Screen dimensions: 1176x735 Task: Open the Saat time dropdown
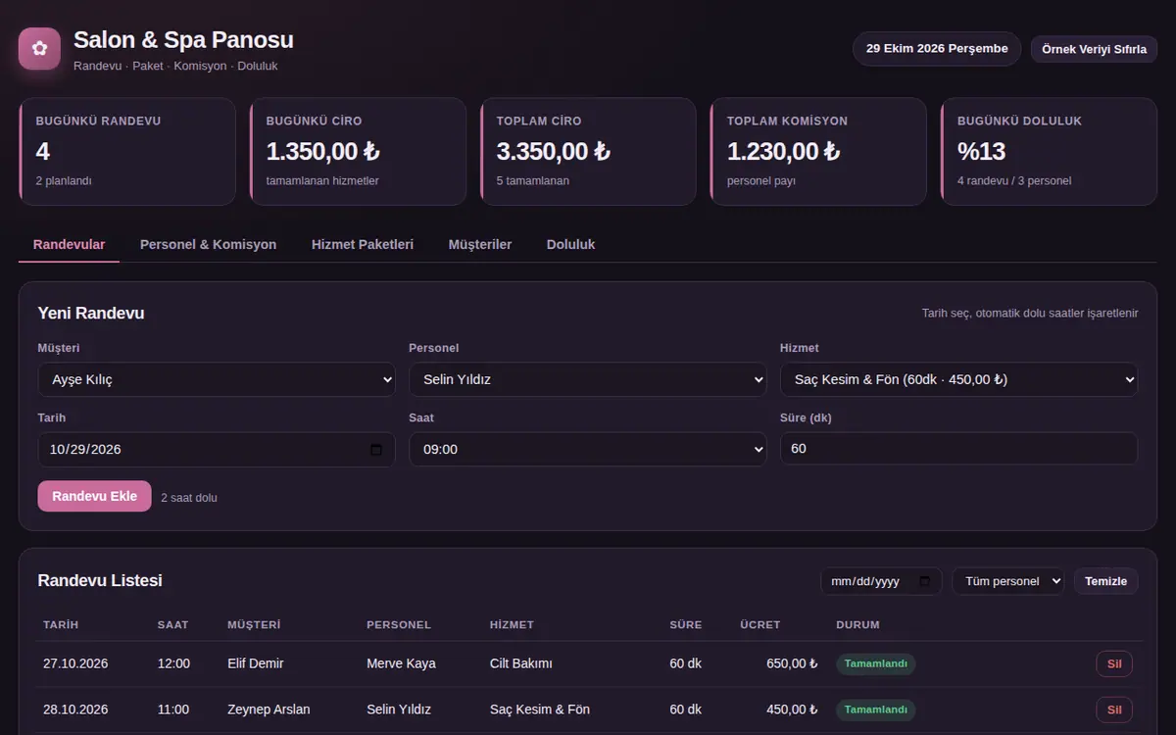tap(588, 449)
